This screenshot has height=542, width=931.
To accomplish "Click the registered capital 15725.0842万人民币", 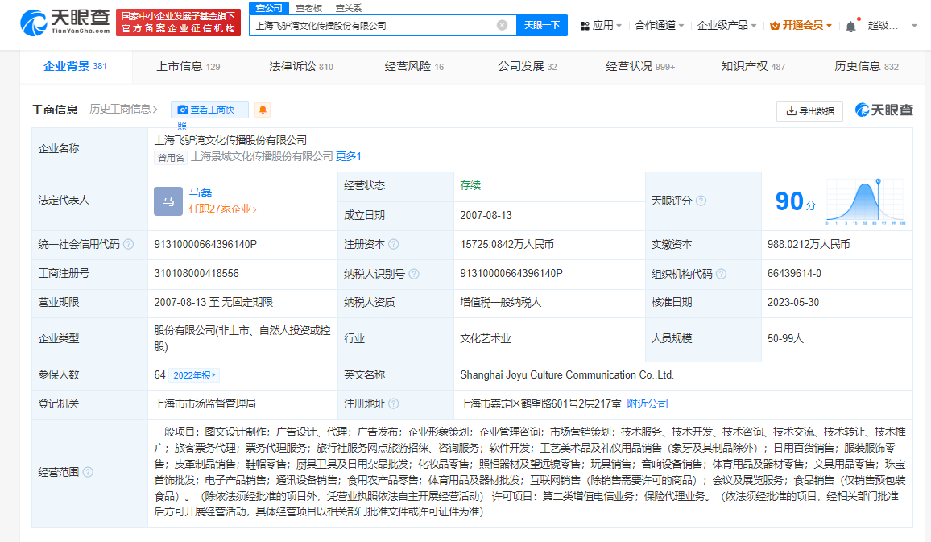I will pyautogui.click(x=507, y=244).
